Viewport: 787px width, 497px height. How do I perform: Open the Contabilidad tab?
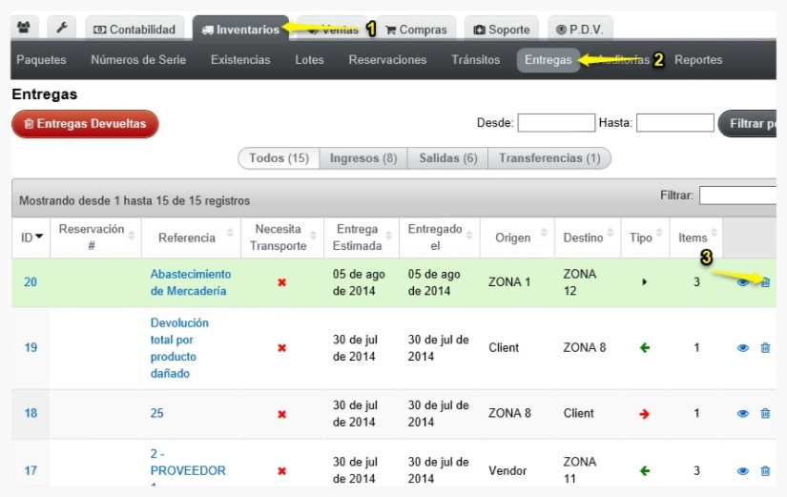135,30
